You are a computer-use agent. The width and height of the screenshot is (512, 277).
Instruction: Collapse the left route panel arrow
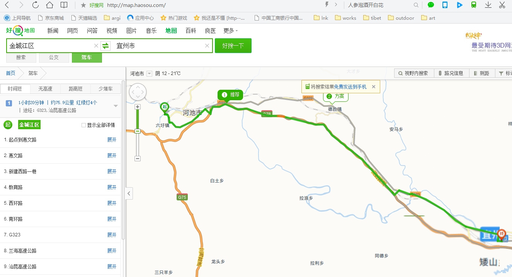(x=129, y=193)
